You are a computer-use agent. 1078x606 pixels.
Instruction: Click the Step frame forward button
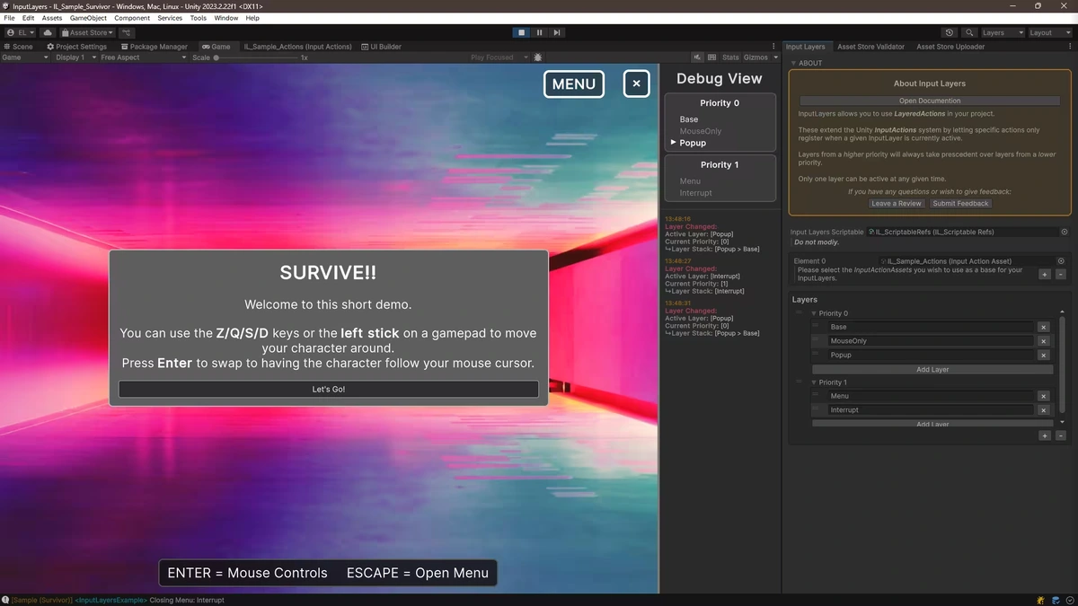coord(557,32)
